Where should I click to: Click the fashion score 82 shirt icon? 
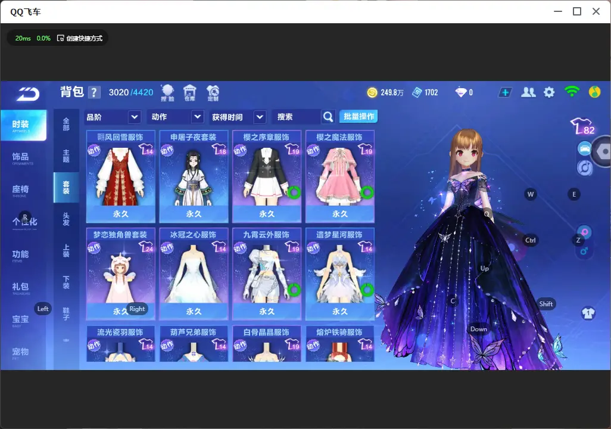(582, 126)
